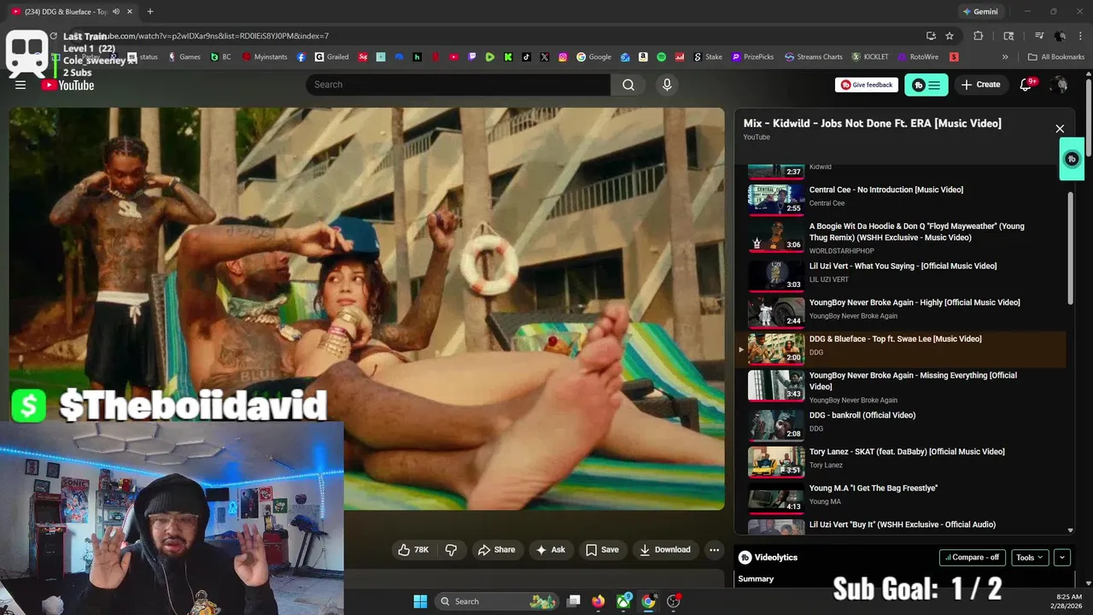Open Task View on the taskbar
Screen dimensions: 1093x615
pyautogui.click(x=574, y=601)
